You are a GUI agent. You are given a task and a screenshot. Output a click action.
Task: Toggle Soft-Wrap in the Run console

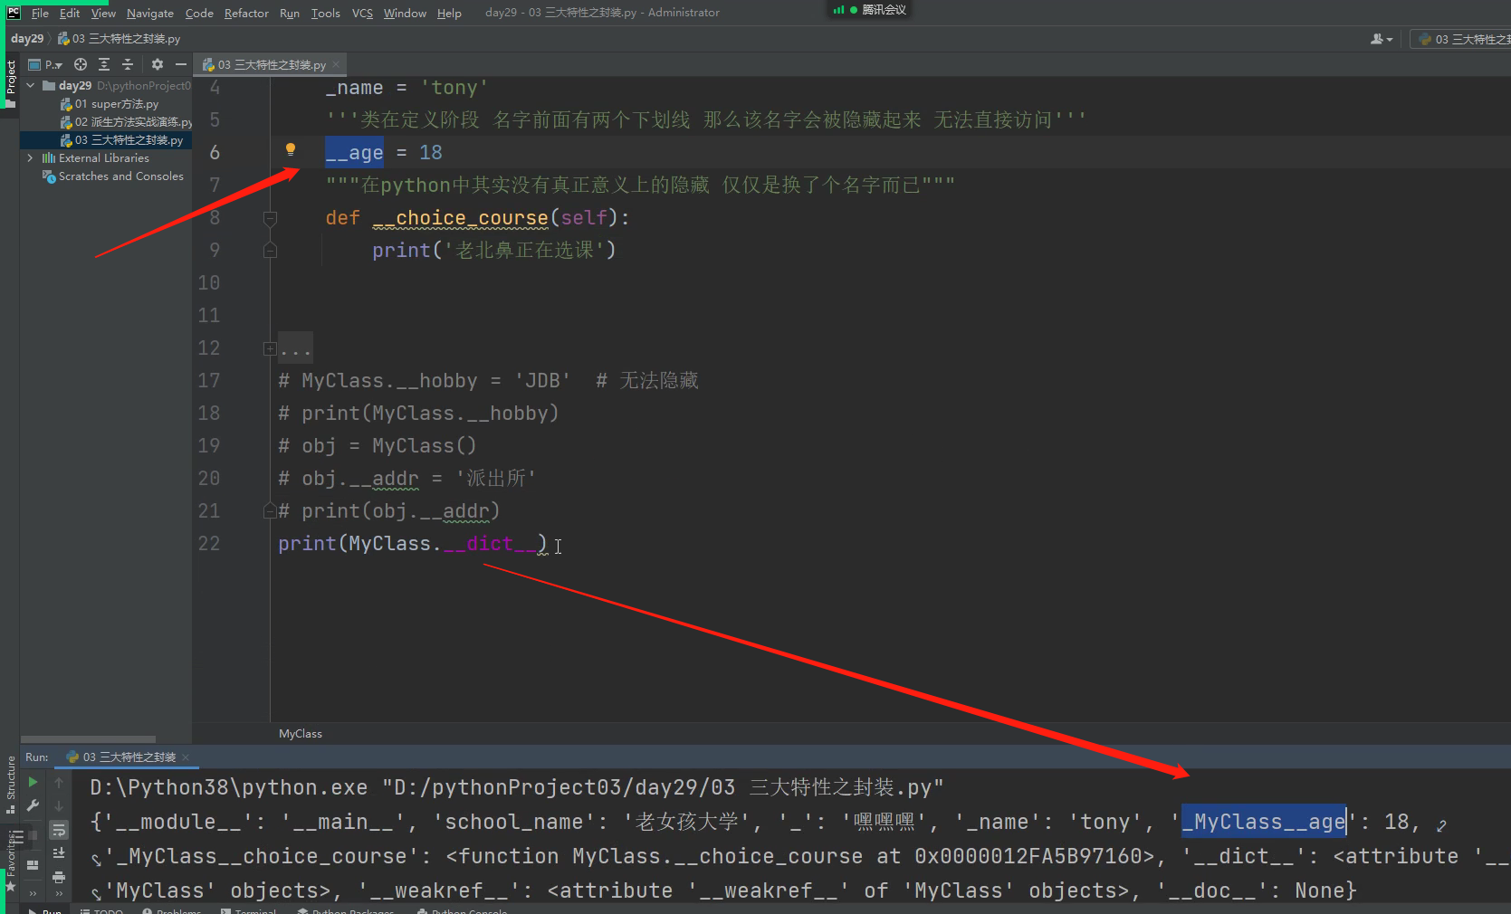(59, 830)
